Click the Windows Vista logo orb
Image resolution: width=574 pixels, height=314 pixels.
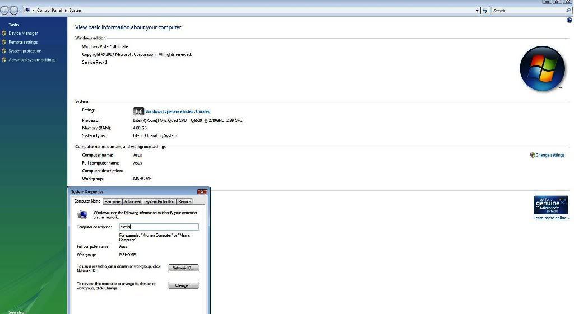click(x=542, y=69)
